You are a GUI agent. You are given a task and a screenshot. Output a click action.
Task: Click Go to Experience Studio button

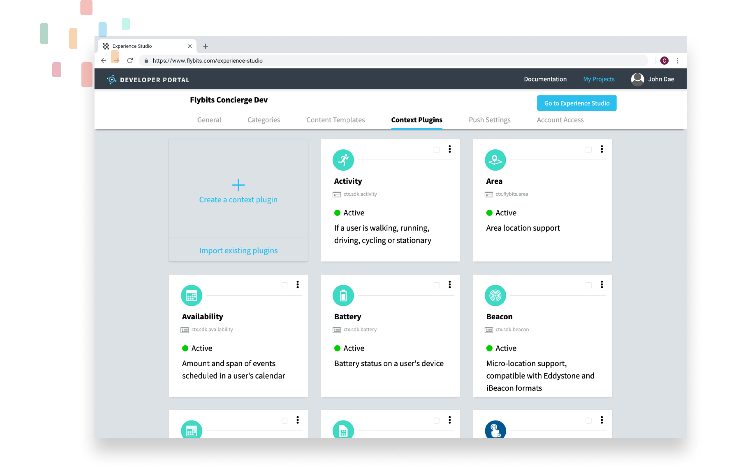pyautogui.click(x=577, y=103)
